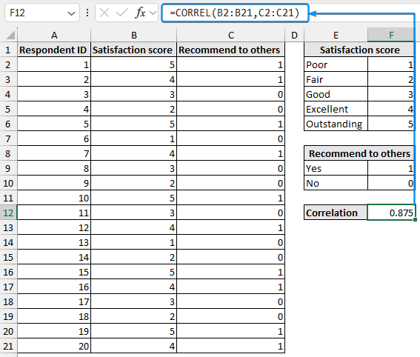Select column F header
Screen dimensions: 420x357
click(x=391, y=35)
